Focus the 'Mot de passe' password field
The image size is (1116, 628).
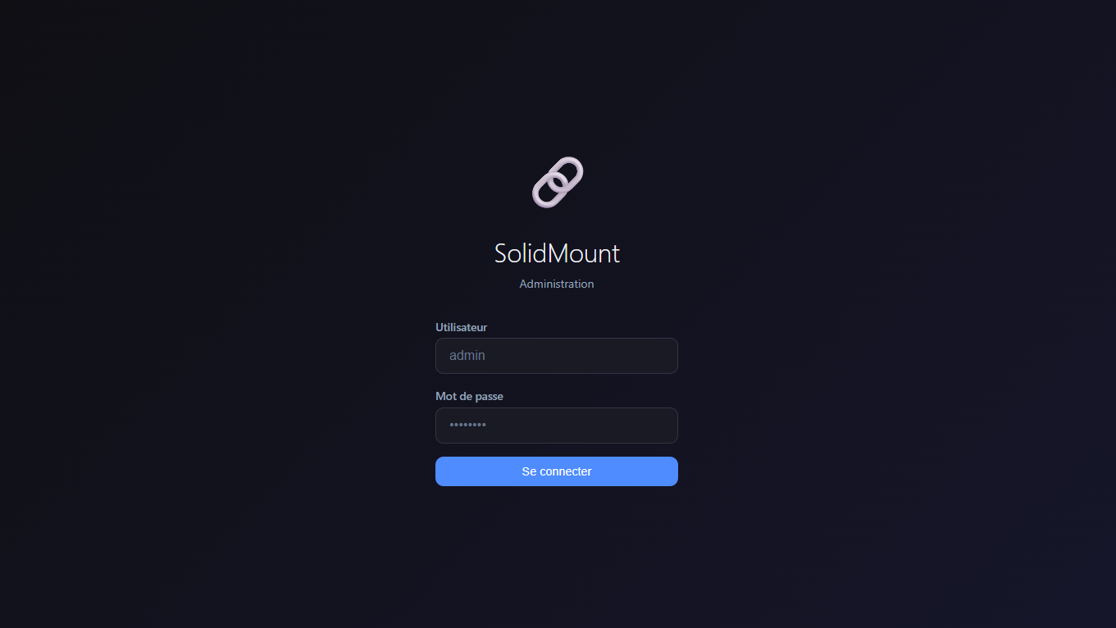(557, 425)
